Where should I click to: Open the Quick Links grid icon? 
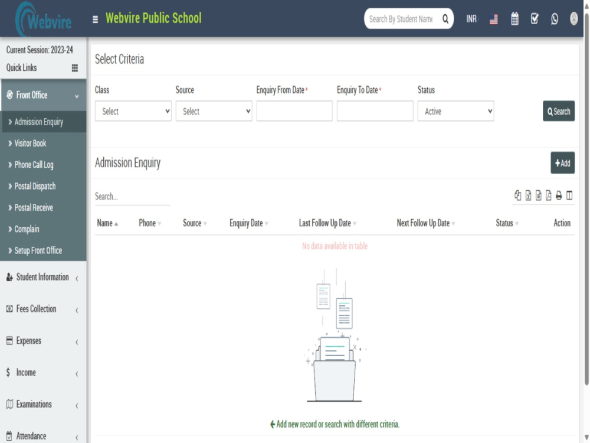point(75,68)
